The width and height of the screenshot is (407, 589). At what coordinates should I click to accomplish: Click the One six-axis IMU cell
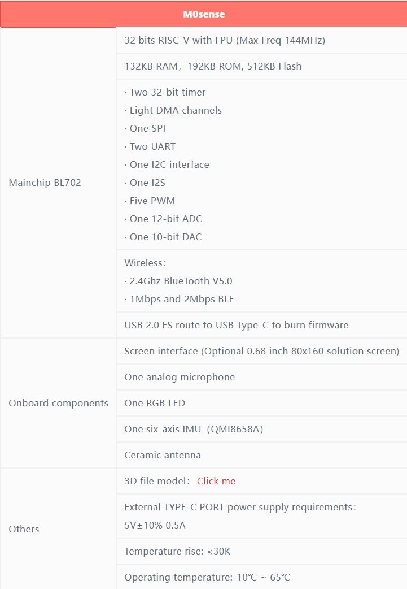pos(194,429)
